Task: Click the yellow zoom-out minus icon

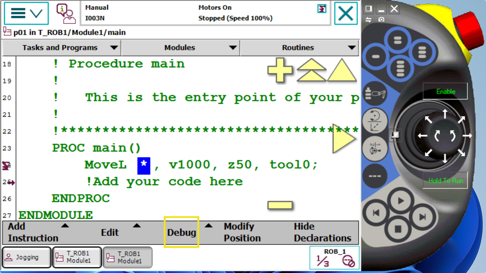Action: (x=280, y=205)
